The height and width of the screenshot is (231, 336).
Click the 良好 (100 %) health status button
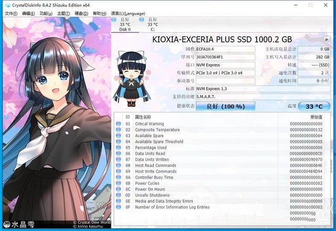coord(225,106)
